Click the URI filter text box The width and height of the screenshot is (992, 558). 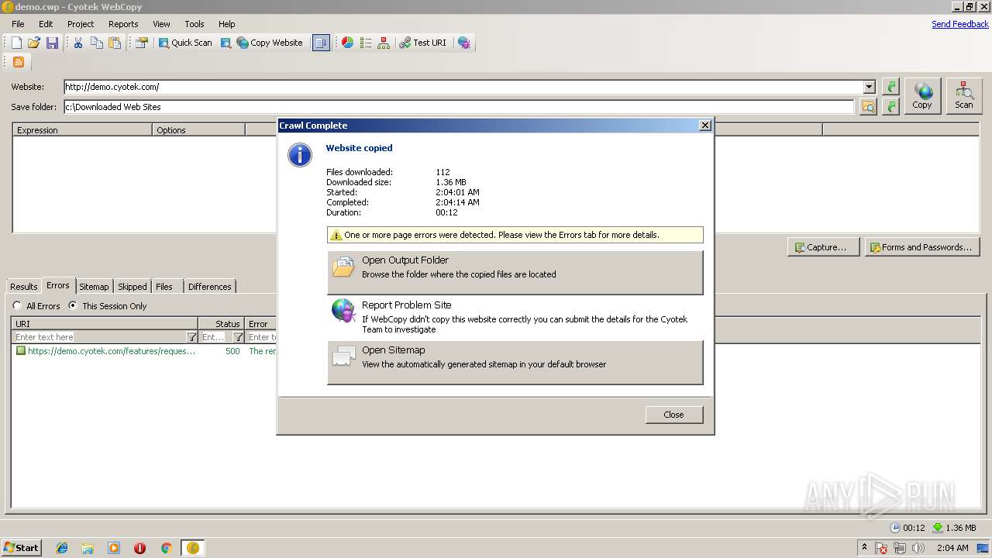[x=99, y=337]
